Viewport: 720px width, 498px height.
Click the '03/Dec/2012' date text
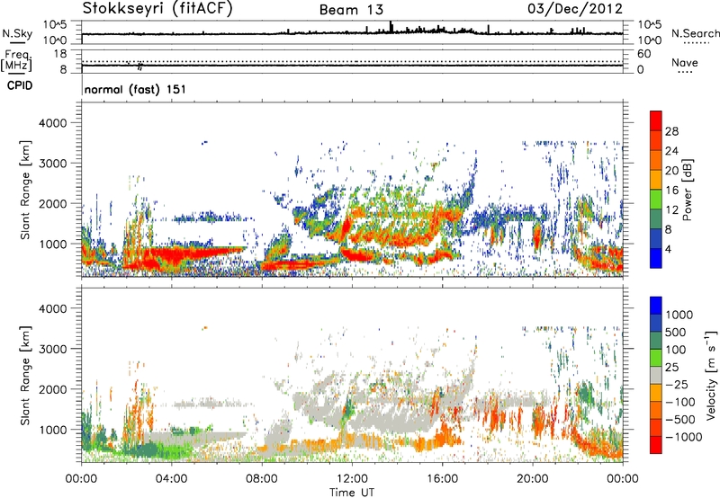[x=575, y=9]
